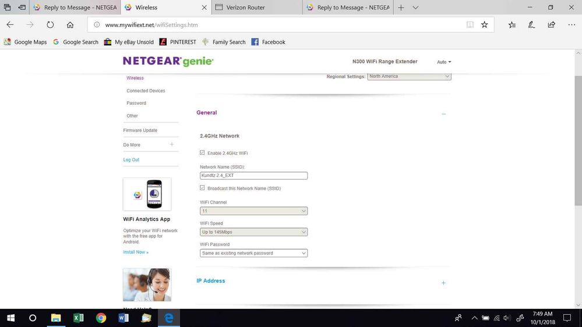The width and height of the screenshot is (582, 327).
Task: Open a new browser tab
Action: point(401,8)
